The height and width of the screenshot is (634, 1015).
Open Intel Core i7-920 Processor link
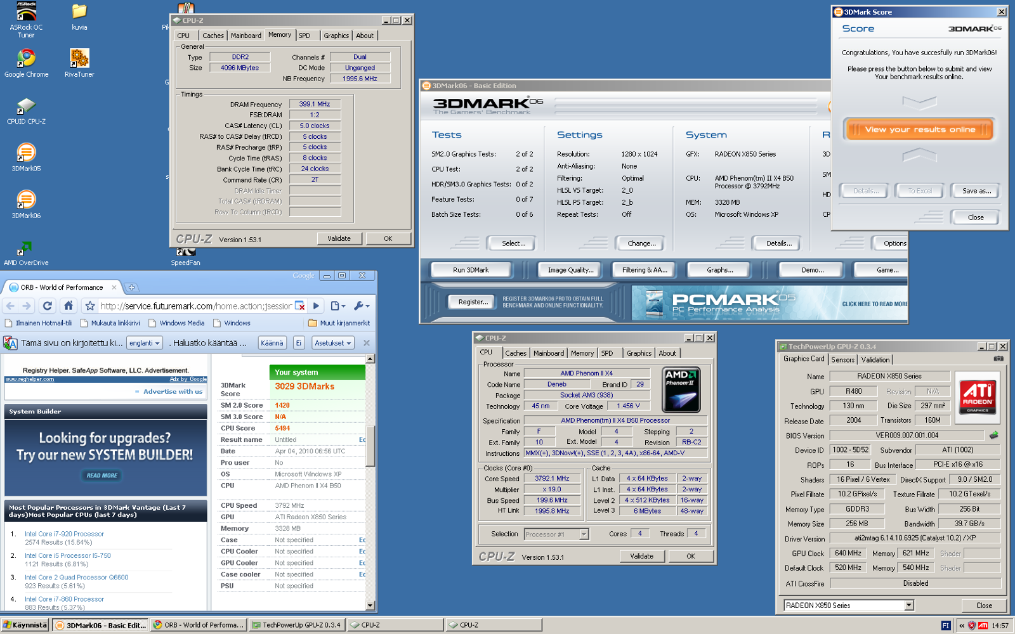point(64,534)
